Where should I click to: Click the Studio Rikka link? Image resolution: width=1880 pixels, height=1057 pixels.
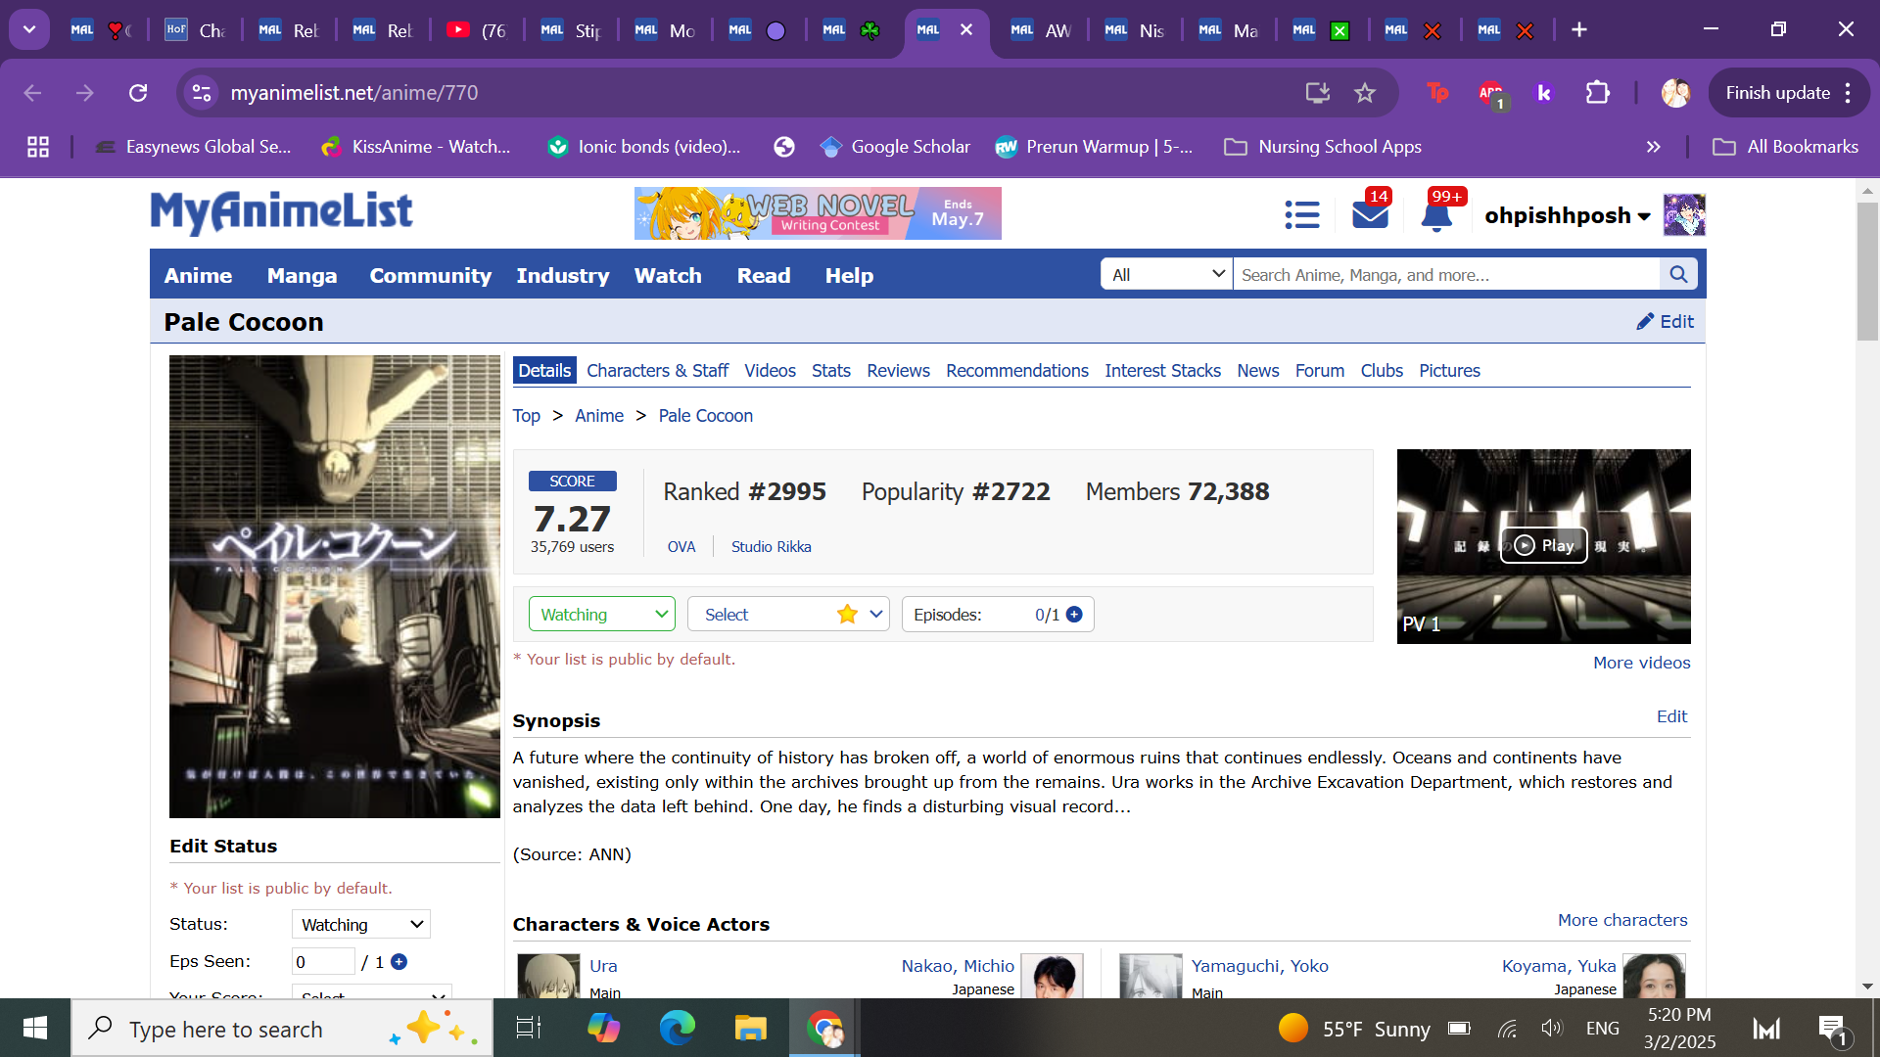click(771, 547)
